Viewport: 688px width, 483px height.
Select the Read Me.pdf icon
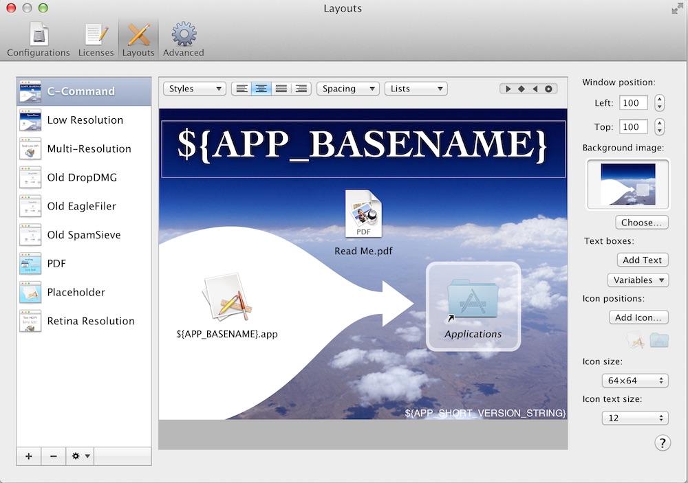click(363, 214)
